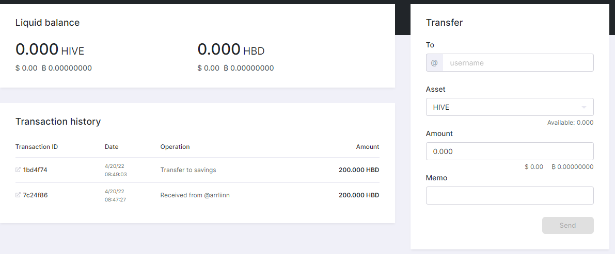Click the 0.000 HIVE liquid balance
615x254 pixels.
(50, 49)
